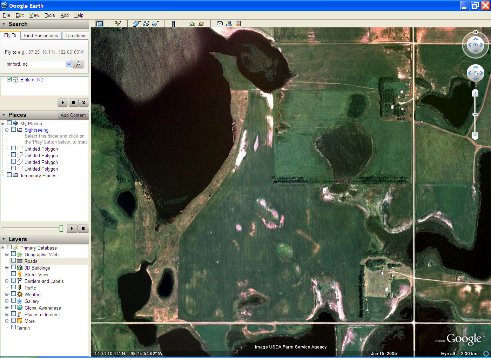Expand the 3D Buildings layer node
The image size is (491, 358).
click(7, 268)
